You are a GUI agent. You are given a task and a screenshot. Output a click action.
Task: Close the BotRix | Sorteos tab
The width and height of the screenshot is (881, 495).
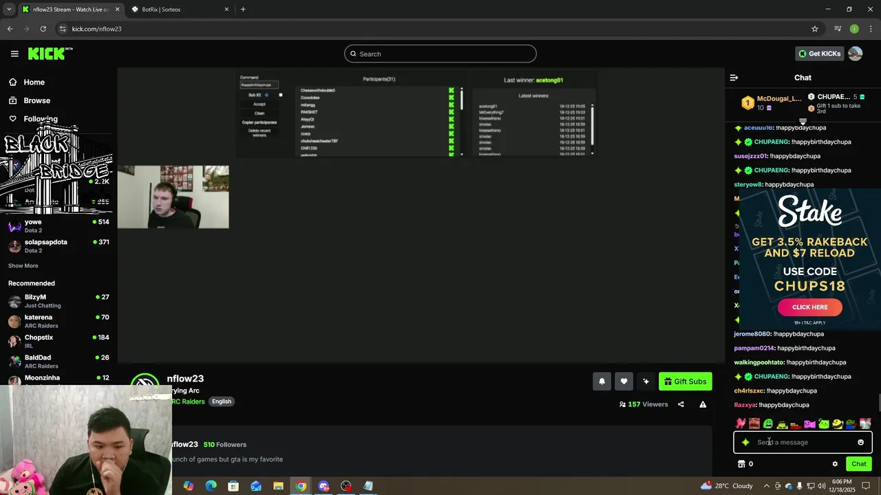click(x=226, y=9)
